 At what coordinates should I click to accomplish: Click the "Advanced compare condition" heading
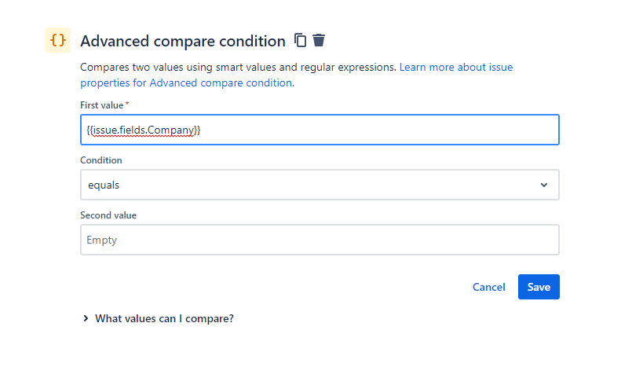pyautogui.click(x=183, y=41)
